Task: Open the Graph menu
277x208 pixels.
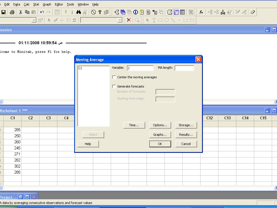Action: 47,4
